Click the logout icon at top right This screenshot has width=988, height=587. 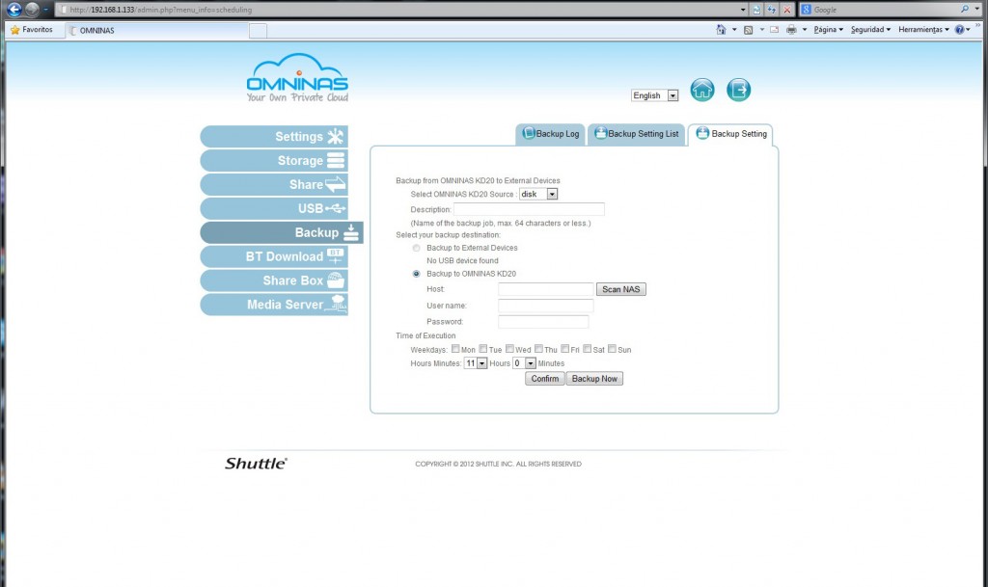738,90
